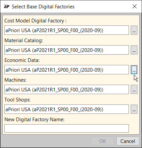The height and width of the screenshot is (148, 142).
Task: Click the disabled OK button
Action: pos(103,141)
